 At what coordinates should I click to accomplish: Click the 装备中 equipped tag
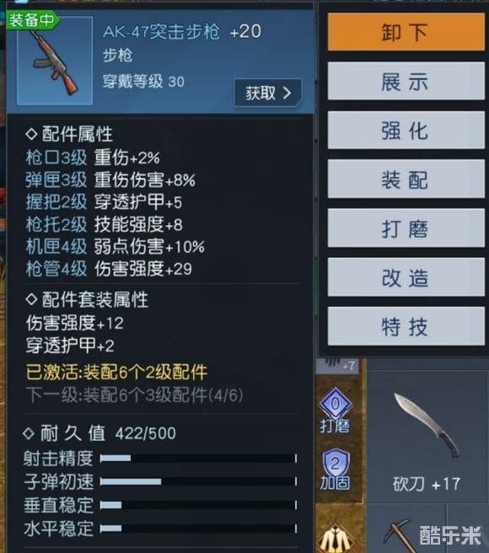click(x=32, y=20)
